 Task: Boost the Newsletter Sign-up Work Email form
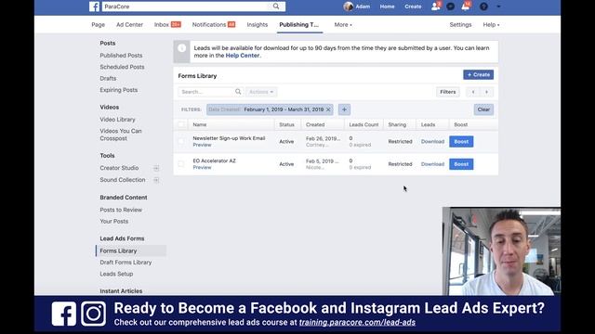(x=461, y=142)
